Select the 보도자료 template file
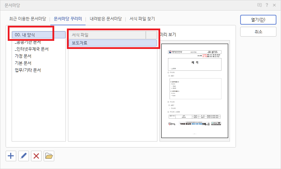 pos(113,43)
